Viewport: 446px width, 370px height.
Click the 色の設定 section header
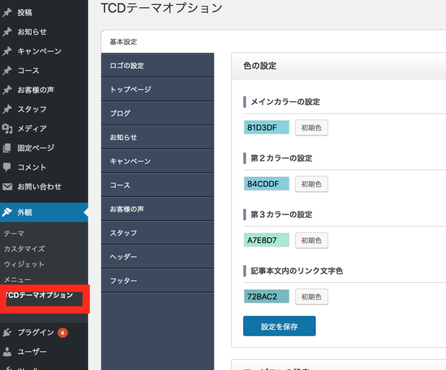tap(339, 66)
